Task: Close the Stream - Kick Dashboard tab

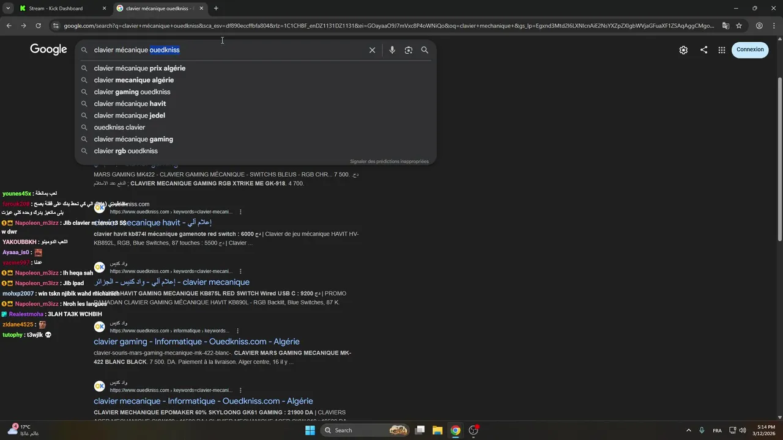Action: 104,9
